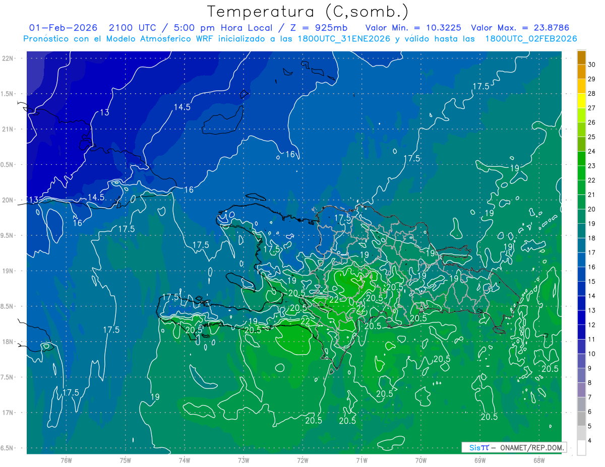The height and width of the screenshot is (467, 605).
Task: Click the '71W' longitude axis label
Action: 361,460
